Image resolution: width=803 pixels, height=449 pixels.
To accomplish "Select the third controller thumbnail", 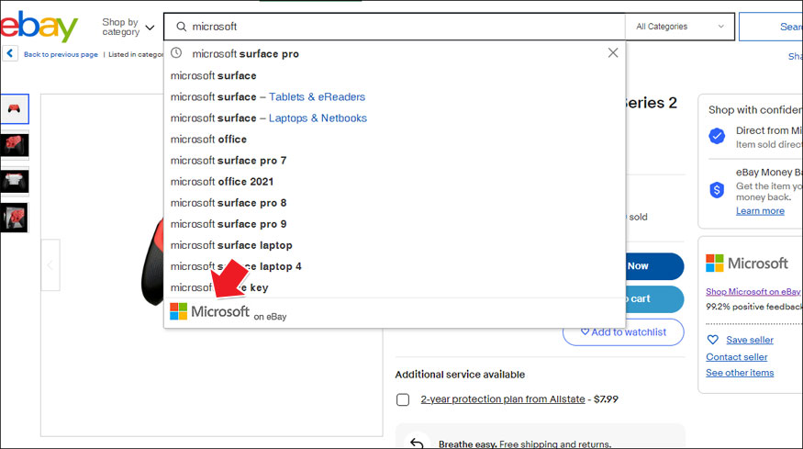I will 15,182.
